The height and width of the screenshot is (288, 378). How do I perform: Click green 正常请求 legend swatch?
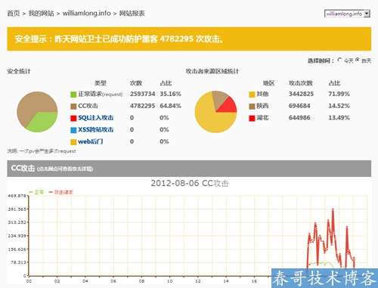[x=73, y=94]
